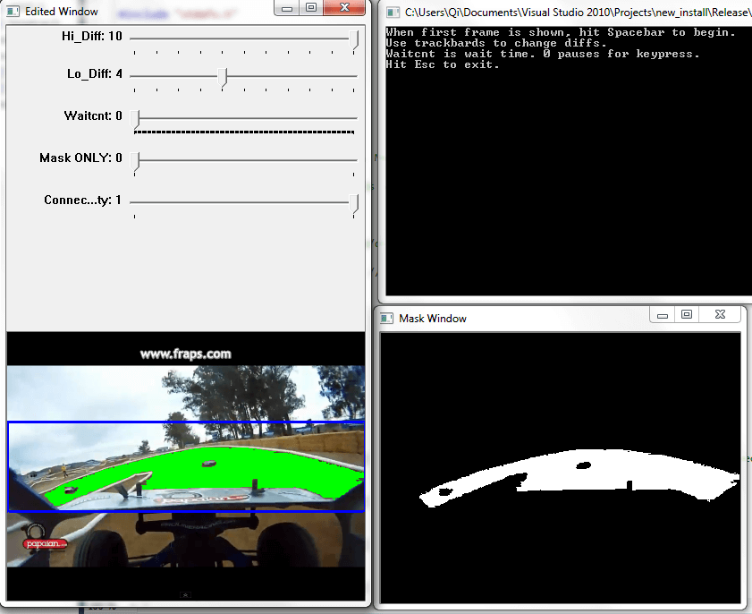Viewport: 752px width, 614px height.
Task: Maximize the Mask Window
Action: 687,315
